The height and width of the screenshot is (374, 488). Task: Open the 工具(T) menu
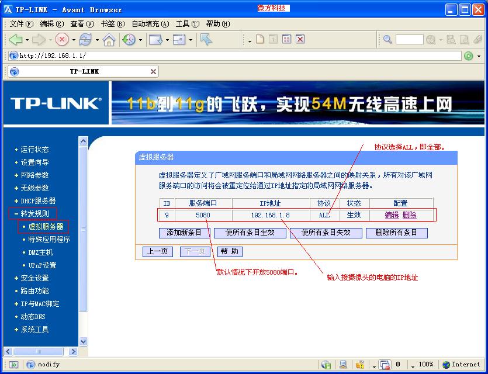(x=188, y=24)
